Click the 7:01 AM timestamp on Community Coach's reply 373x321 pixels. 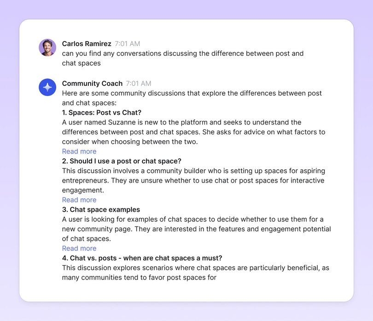(x=138, y=83)
